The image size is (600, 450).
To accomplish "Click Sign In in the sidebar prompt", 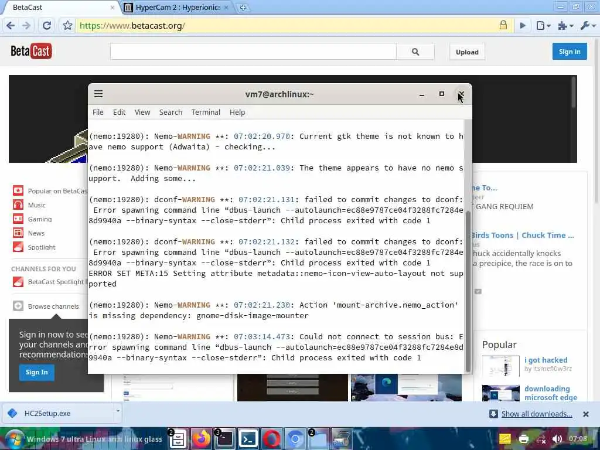I will click(37, 372).
